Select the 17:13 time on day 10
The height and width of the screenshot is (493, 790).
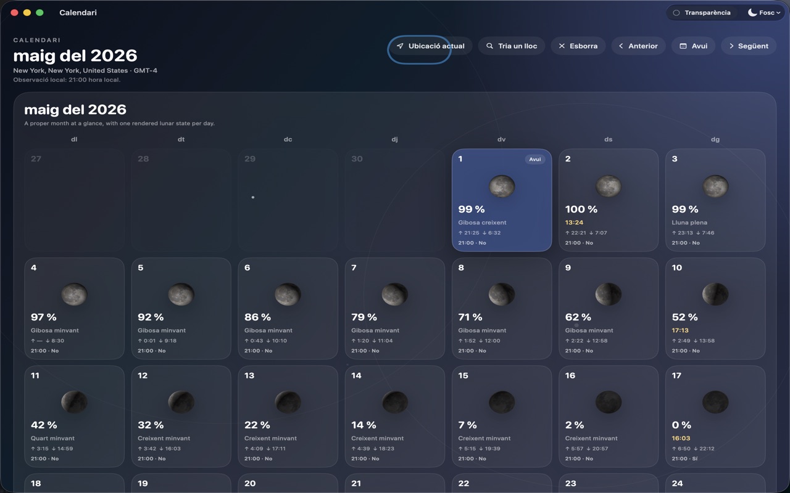tap(680, 330)
